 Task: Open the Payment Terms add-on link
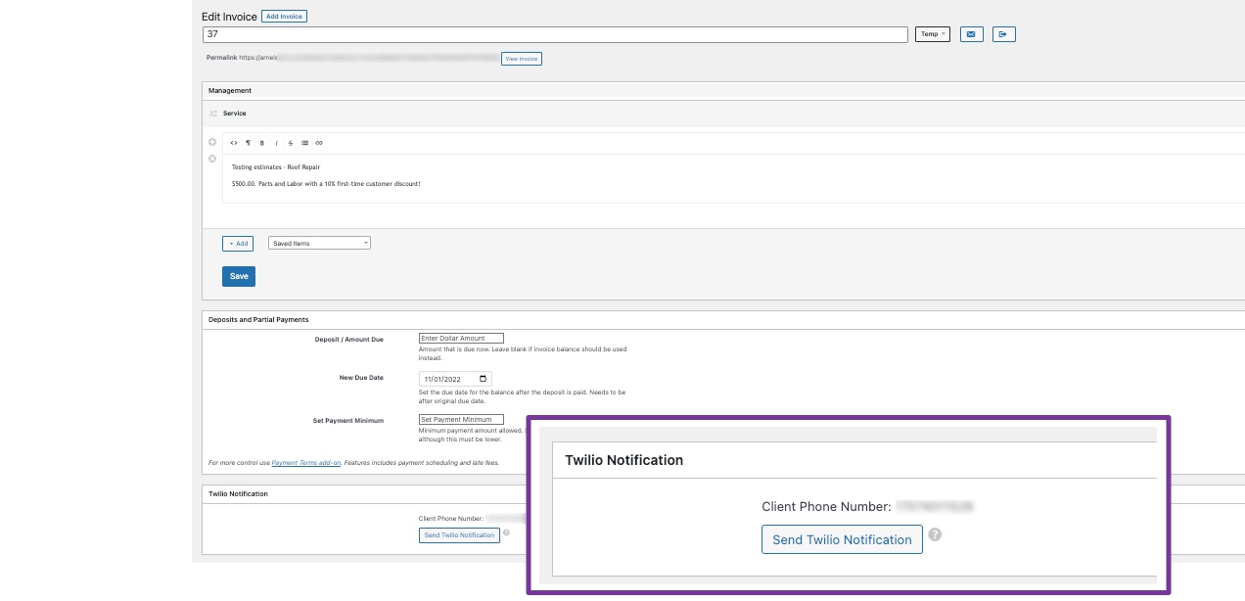tap(305, 462)
